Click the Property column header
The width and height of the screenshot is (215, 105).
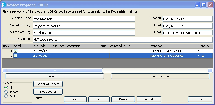tap(205, 46)
